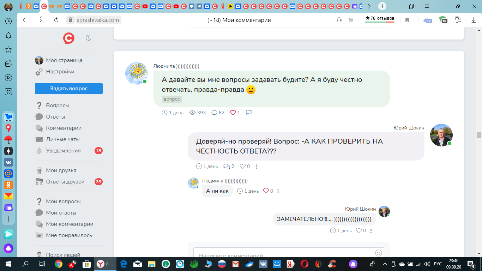Toggle night mode with the moon icon
482x271 pixels.
pos(89,38)
